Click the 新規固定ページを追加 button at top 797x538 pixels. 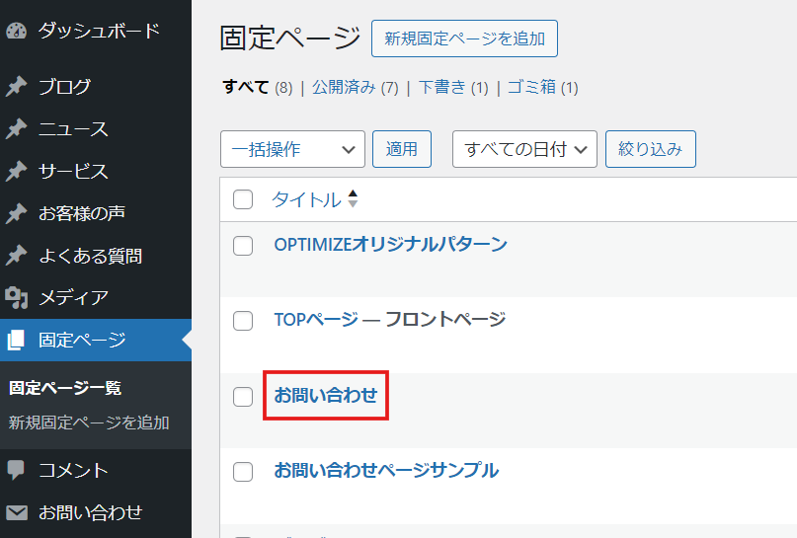coord(464,38)
